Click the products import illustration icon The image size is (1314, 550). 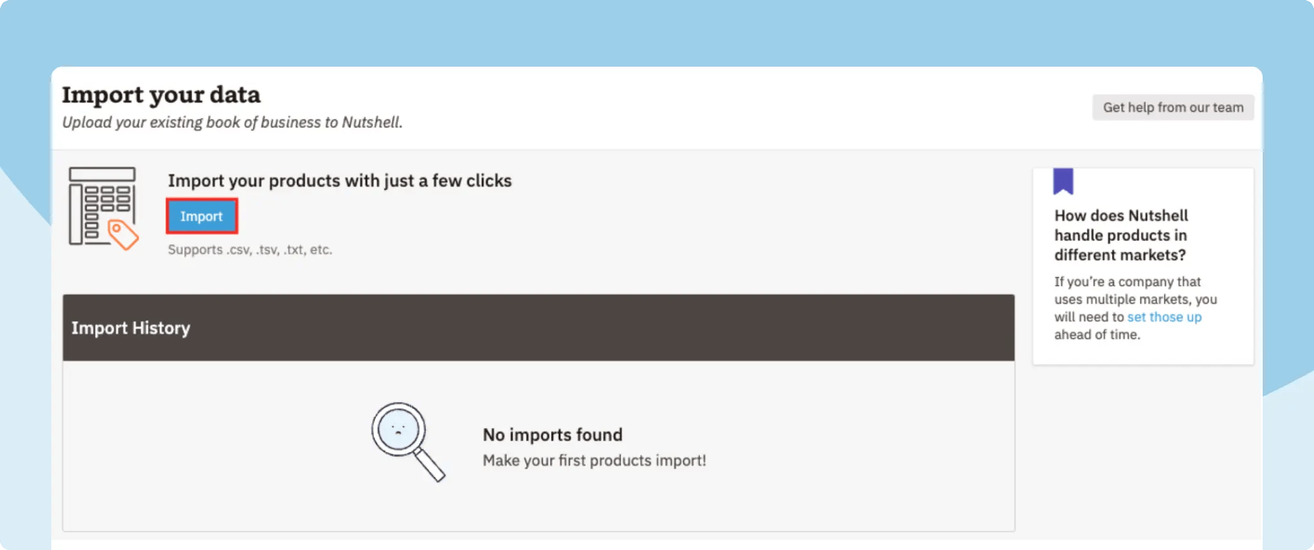pos(103,208)
